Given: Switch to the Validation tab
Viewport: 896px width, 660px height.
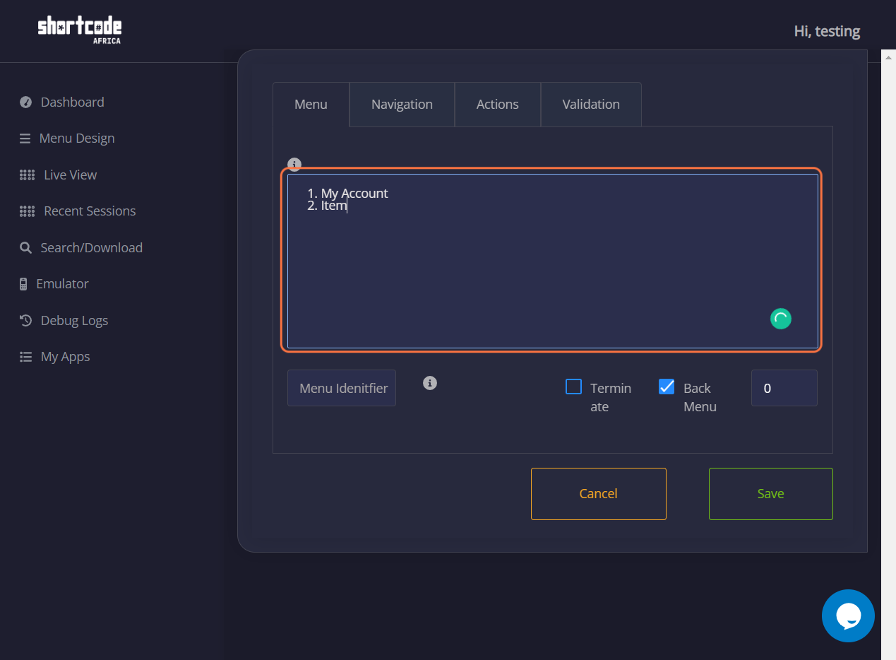Looking at the screenshot, I should click(x=591, y=105).
